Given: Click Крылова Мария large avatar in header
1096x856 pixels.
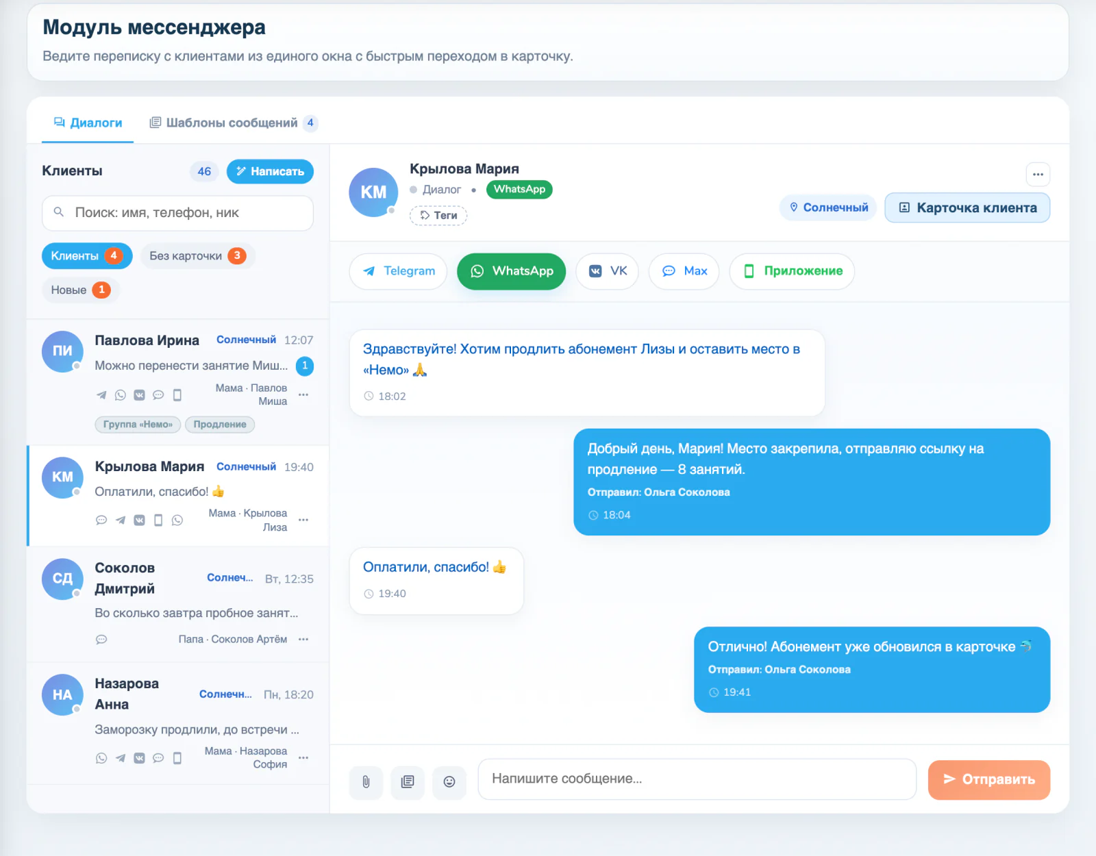Looking at the screenshot, I should pos(373,192).
